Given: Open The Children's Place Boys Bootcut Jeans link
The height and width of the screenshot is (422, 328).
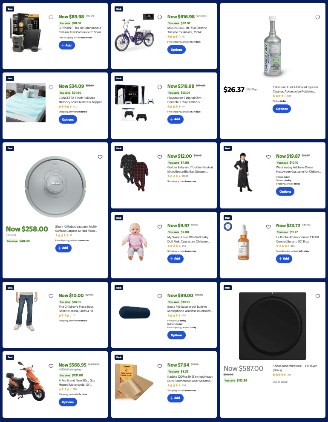Looking at the screenshot, I should [76, 309].
